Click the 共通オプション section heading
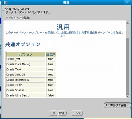Image resolution: width=132 pixels, height=119 pixels. pyautogui.click(x=23, y=44)
